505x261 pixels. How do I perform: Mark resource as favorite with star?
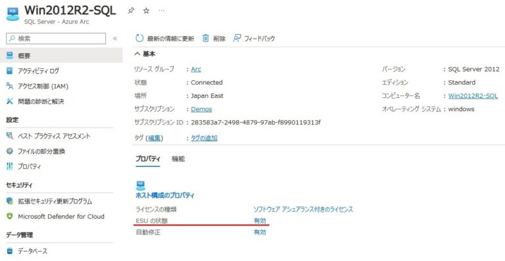point(146,11)
